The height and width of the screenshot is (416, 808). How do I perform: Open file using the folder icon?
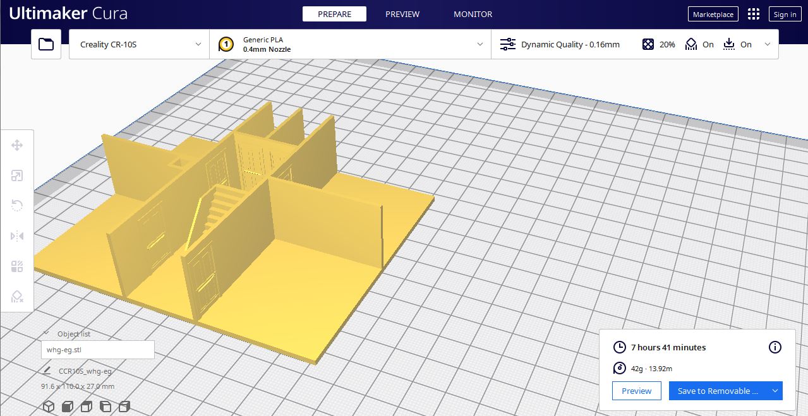pos(46,44)
